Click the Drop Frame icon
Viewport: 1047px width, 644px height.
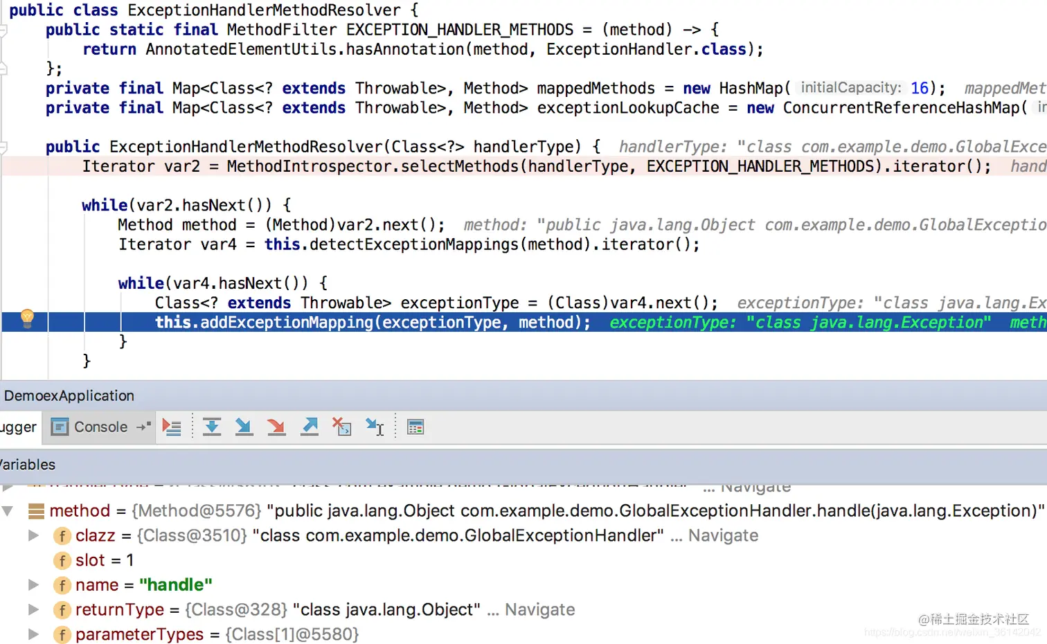click(342, 427)
